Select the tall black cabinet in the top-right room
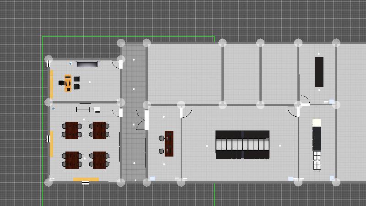366x206 pixels. 319,71
